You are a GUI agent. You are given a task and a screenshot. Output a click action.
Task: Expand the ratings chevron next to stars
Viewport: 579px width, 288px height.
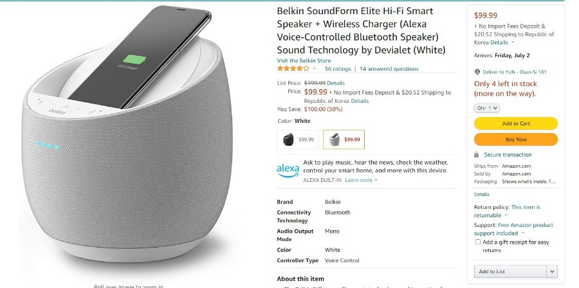point(315,69)
